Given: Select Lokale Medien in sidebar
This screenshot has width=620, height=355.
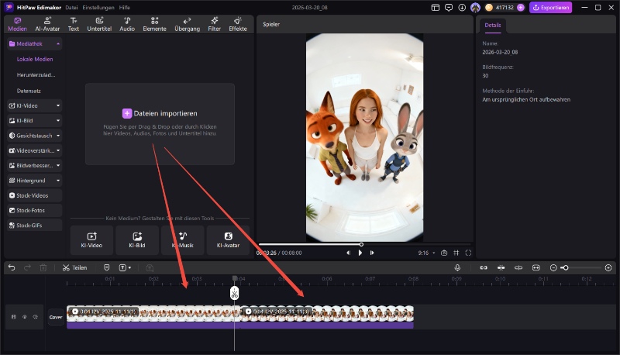Looking at the screenshot, I should click(x=35, y=60).
